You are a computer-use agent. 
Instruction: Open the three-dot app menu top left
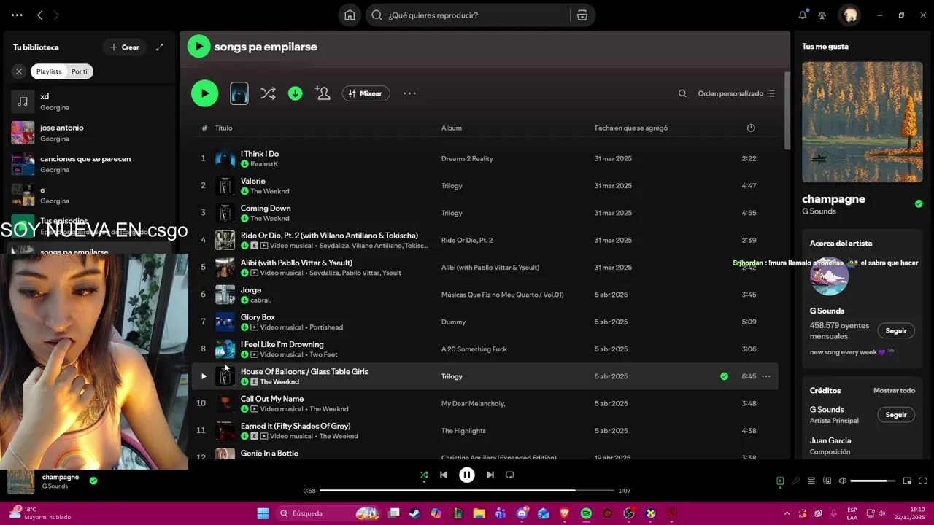pyautogui.click(x=17, y=15)
